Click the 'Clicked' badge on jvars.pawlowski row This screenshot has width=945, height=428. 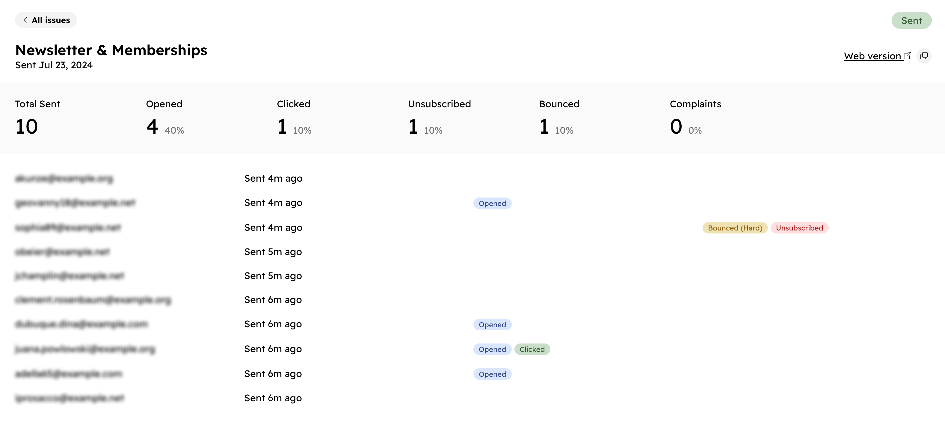point(532,349)
